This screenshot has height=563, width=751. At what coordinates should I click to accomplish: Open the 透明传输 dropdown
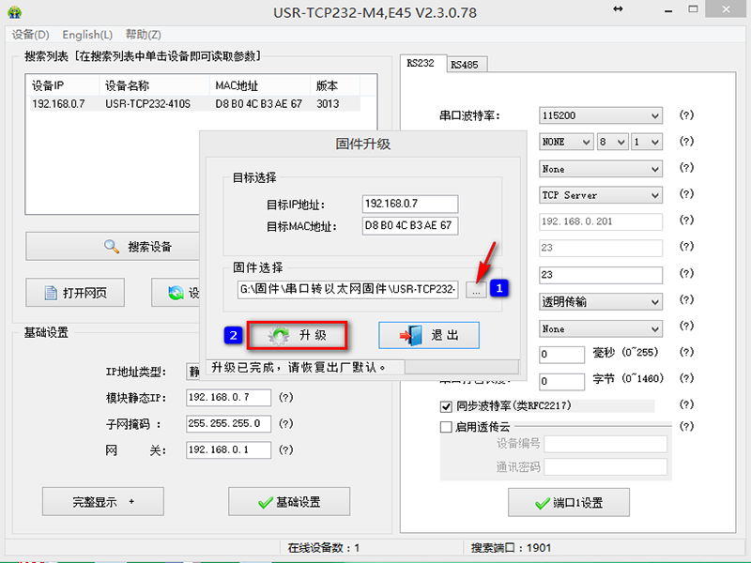654,302
